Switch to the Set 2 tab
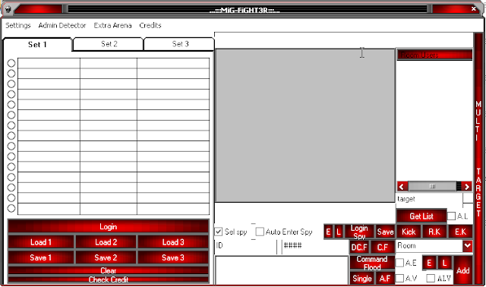This screenshot has height=287, width=486. tap(109, 44)
